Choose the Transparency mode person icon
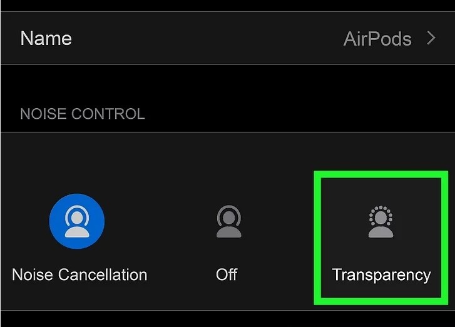Screen dimensions: 455x327 pyautogui.click(x=381, y=222)
